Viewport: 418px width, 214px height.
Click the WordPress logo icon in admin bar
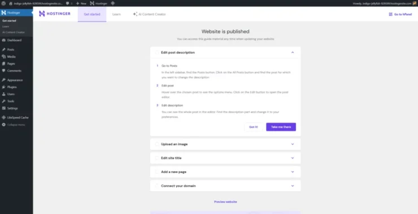pyautogui.click(x=3, y=3)
